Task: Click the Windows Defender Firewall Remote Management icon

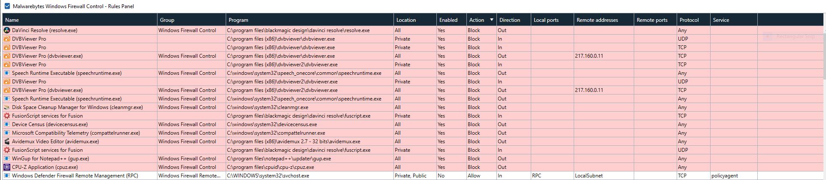Action: pos(7,176)
